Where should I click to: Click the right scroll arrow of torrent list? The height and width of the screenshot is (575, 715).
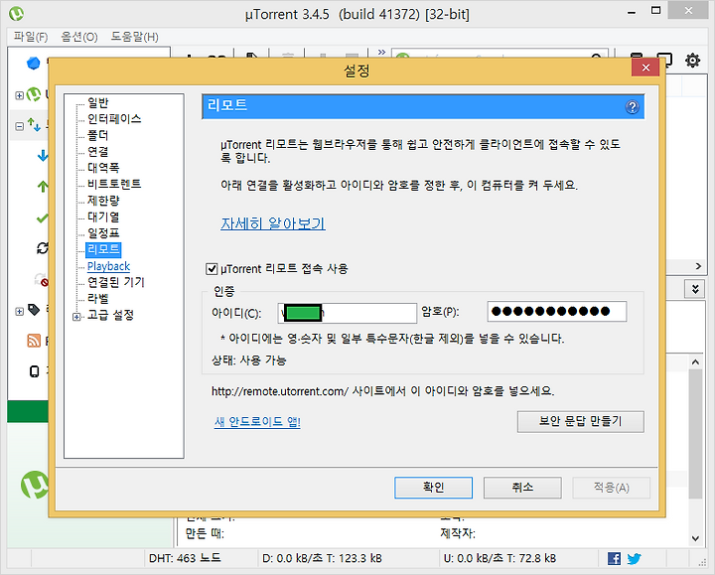click(x=698, y=266)
